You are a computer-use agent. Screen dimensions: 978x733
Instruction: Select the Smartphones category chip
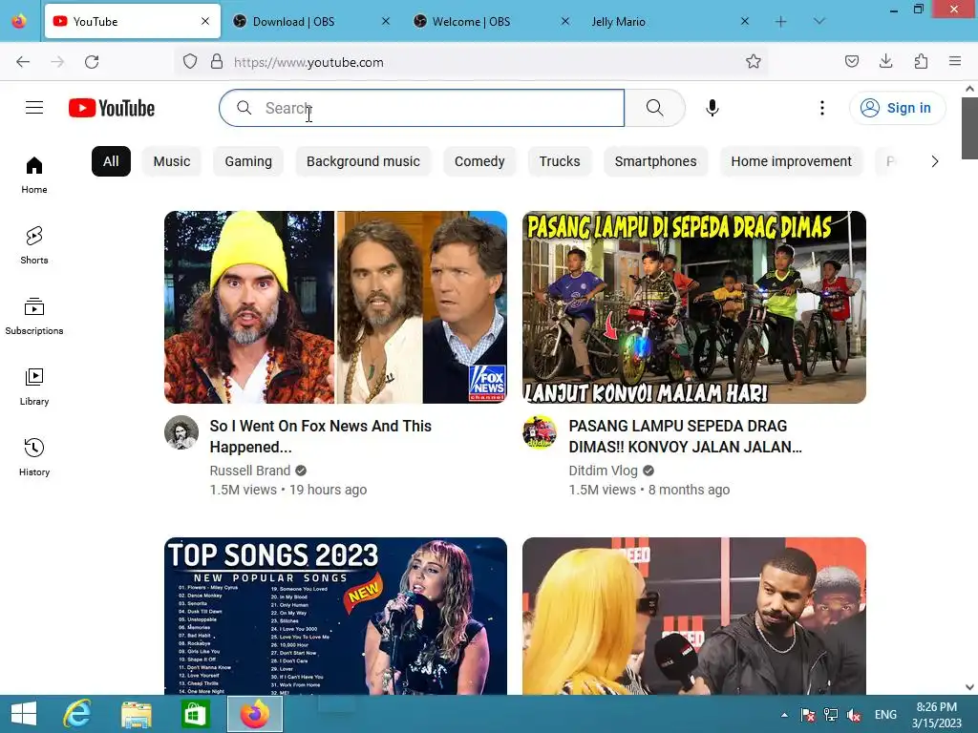click(655, 161)
